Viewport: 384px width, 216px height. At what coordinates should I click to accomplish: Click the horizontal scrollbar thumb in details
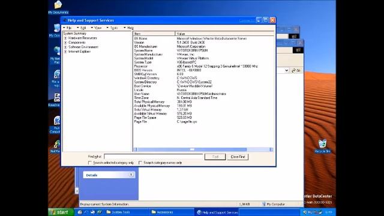[x=192, y=149]
